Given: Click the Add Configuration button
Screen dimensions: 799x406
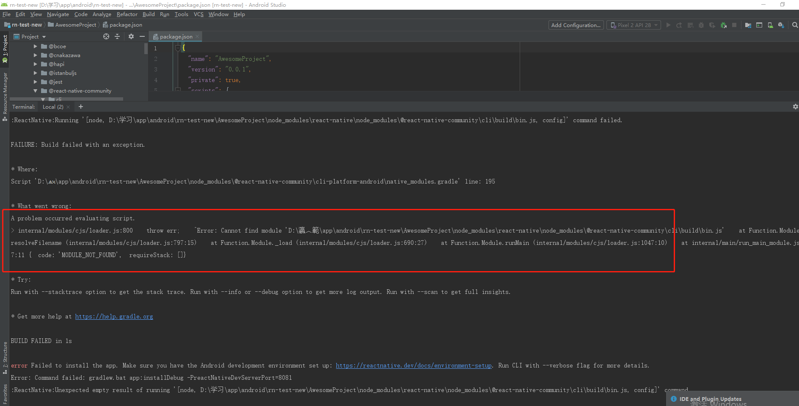Looking at the screenshot, I should click(x=576, y=25).
